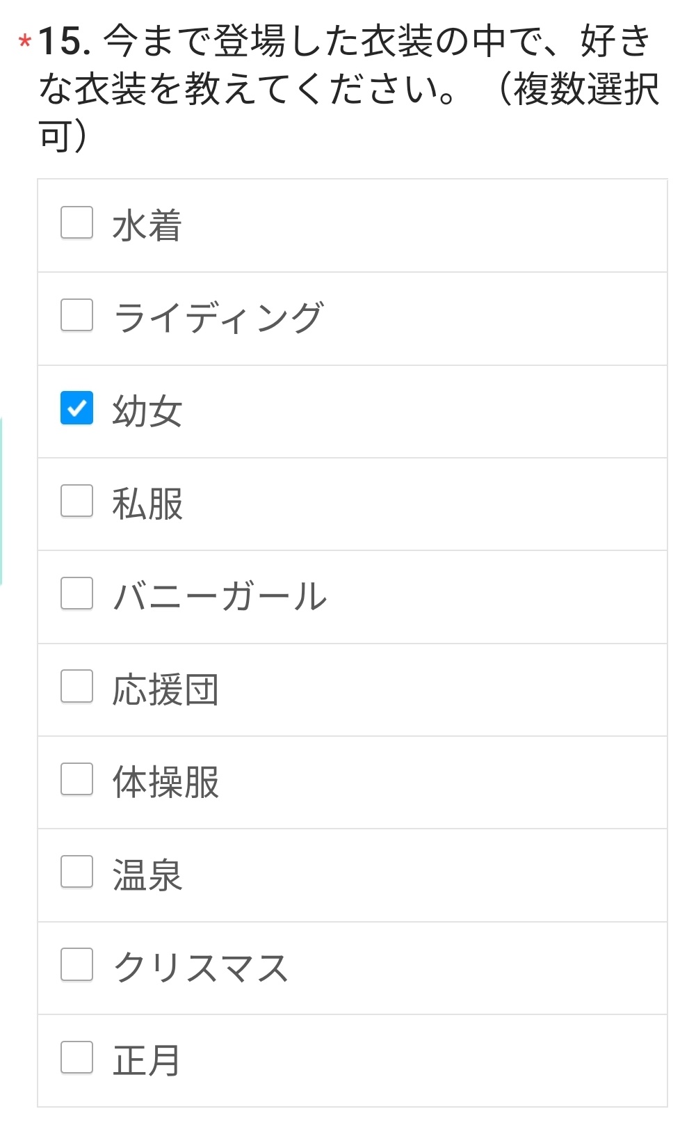Select the クリスマス option label

tap(200, 968)
